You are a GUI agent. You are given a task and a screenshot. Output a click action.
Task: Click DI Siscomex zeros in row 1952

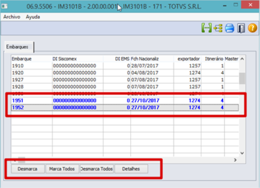[74, 107]
